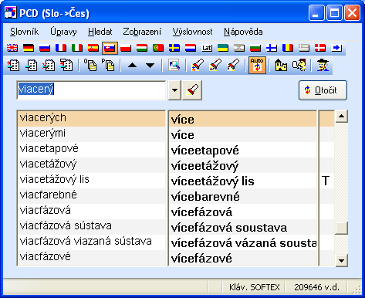
Task: Click the first flashlight icon in toolbar
Action: (198, 65)
